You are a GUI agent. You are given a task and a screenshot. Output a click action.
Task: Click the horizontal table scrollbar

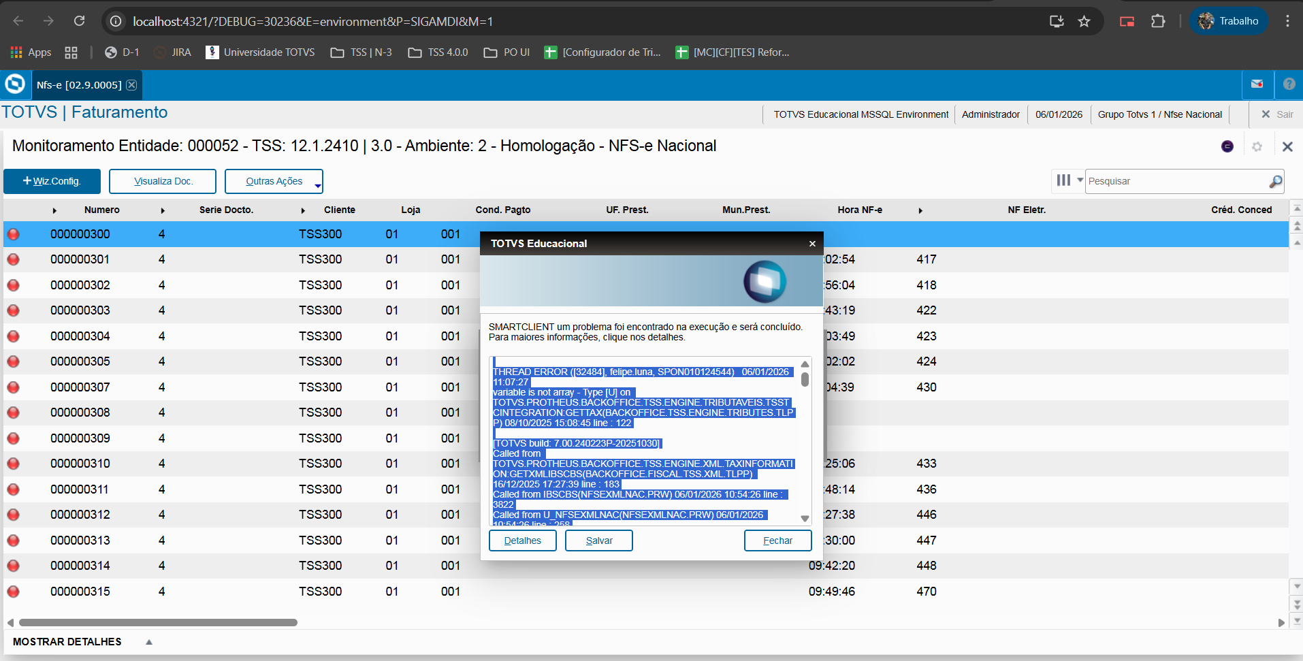158,622
